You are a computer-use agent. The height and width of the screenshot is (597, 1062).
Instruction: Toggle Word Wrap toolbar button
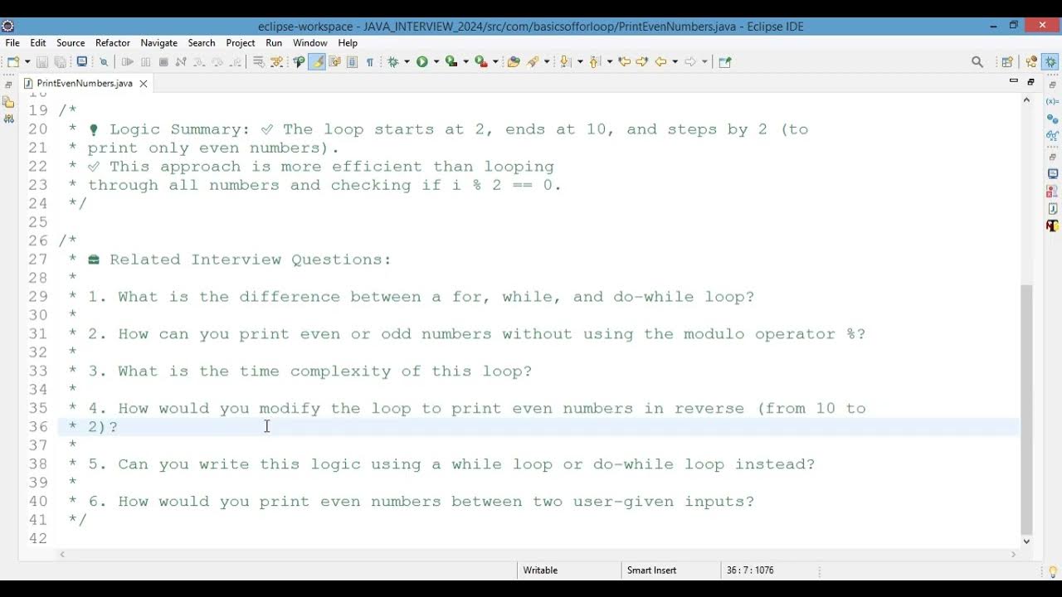(x=334, y=61)
